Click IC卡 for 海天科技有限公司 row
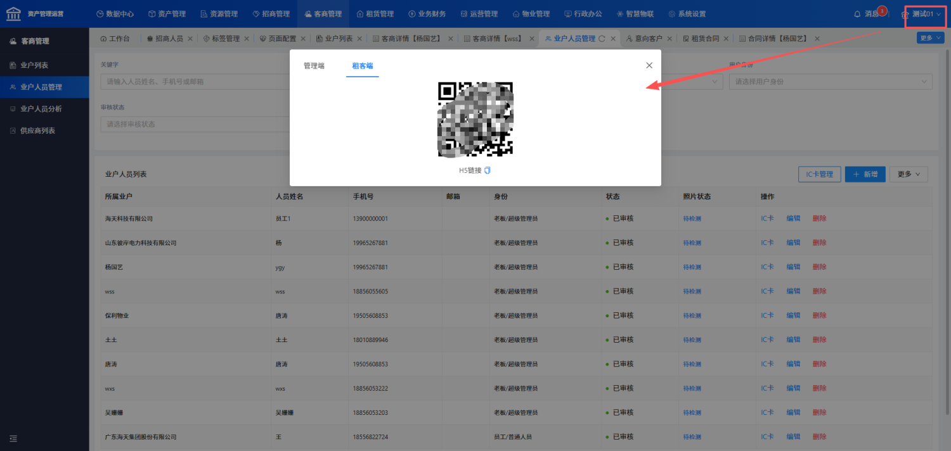The width and height of the screenshot is (951, 451). (x=767, y=219)
